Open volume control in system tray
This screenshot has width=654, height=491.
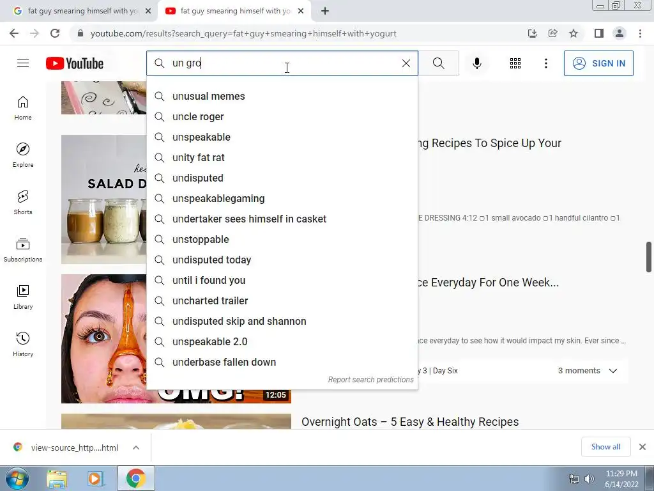(589, 479)
